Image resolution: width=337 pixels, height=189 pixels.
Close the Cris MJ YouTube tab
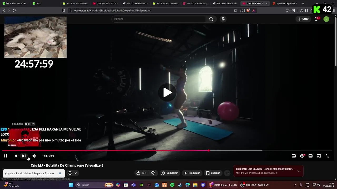tap(267, 3)
